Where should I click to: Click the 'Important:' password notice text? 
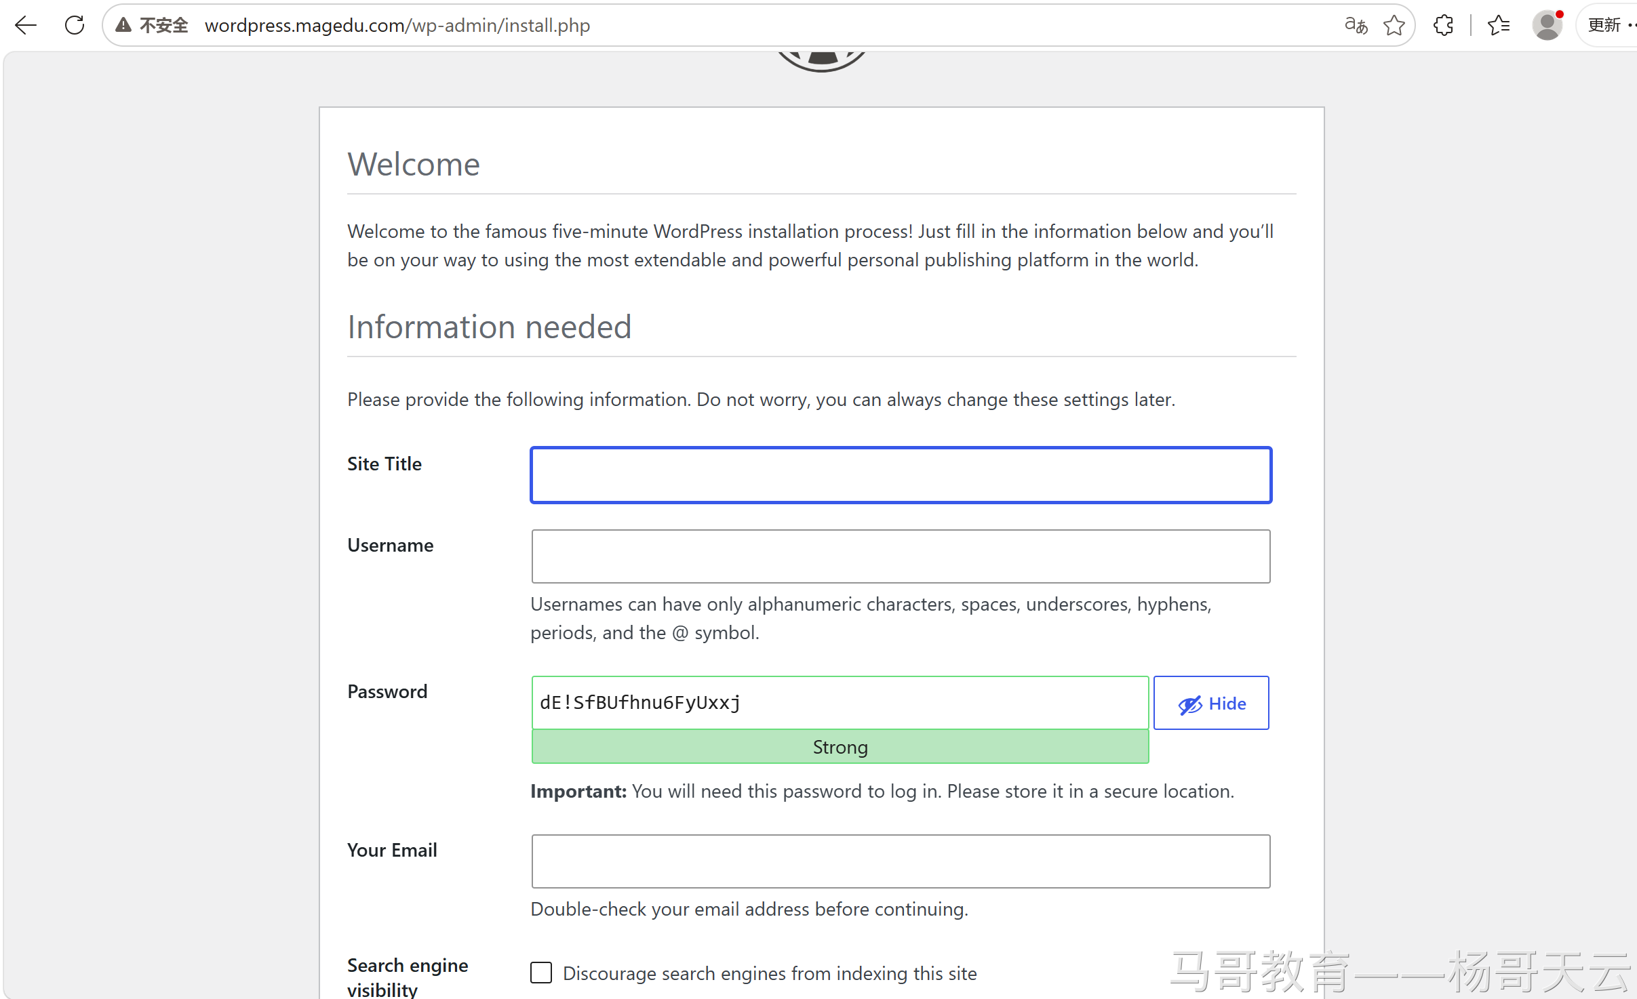pyautogui.click(x=882, y=791)
